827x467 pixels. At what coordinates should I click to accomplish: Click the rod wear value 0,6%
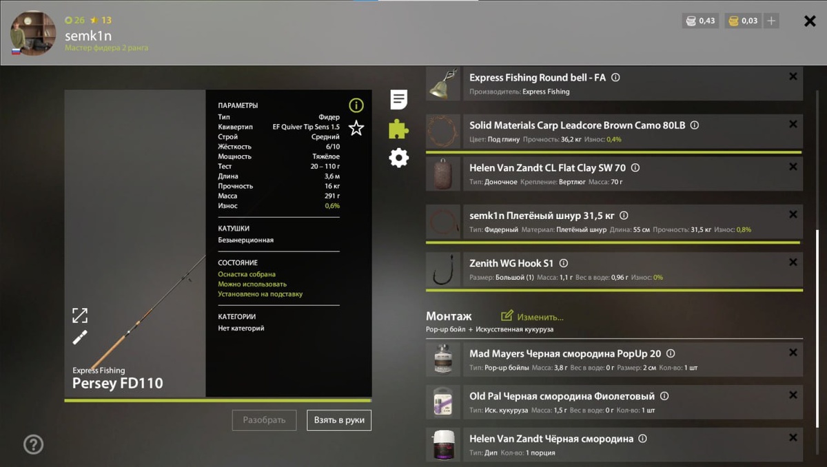coord(333,206)
